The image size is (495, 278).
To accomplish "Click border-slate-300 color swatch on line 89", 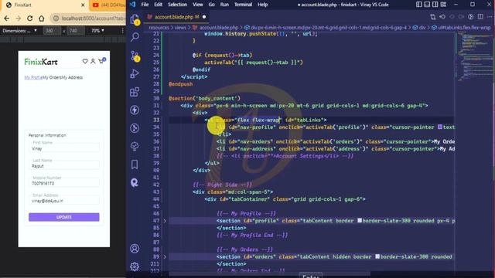I will pos(377,256).
